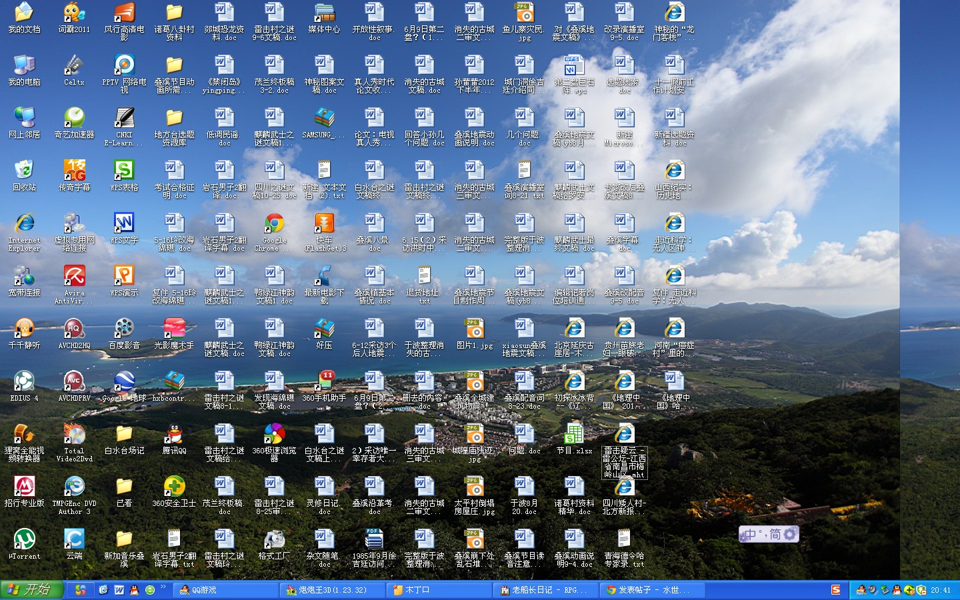
Task: Select the Google地球 desktop icon
Action: point(124,386)
